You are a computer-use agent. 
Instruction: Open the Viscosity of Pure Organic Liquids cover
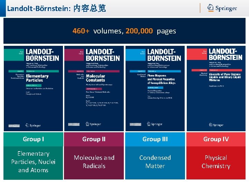click(x=216, y=89)
